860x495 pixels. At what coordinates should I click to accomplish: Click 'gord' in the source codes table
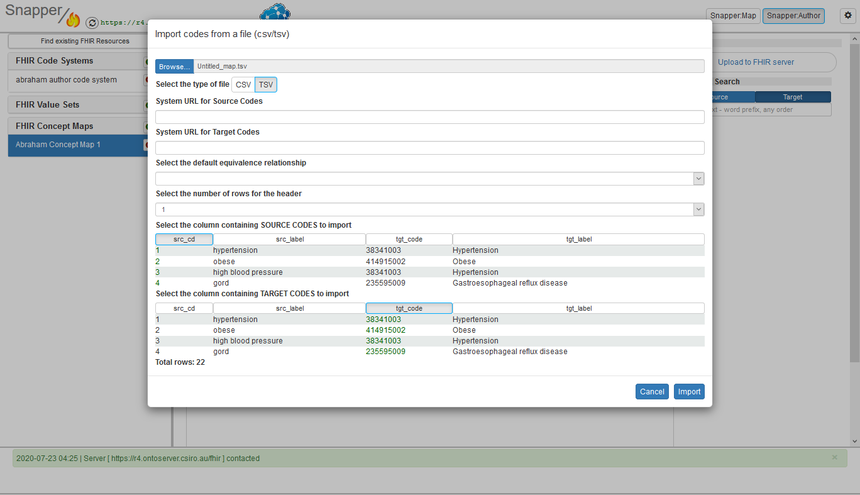[x=221, y=283]
